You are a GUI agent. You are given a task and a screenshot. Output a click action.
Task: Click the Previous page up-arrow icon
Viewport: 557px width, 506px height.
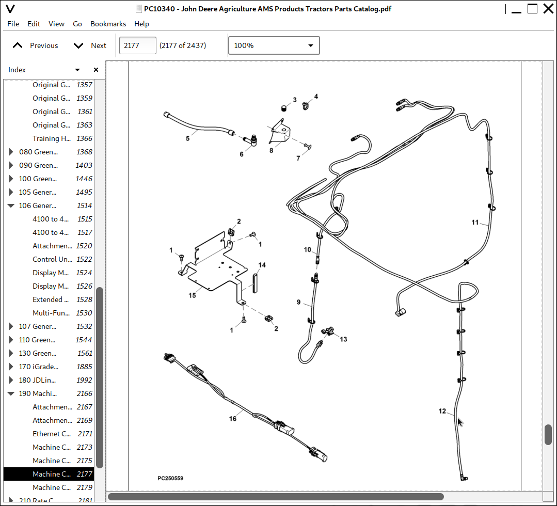point(18,45)
